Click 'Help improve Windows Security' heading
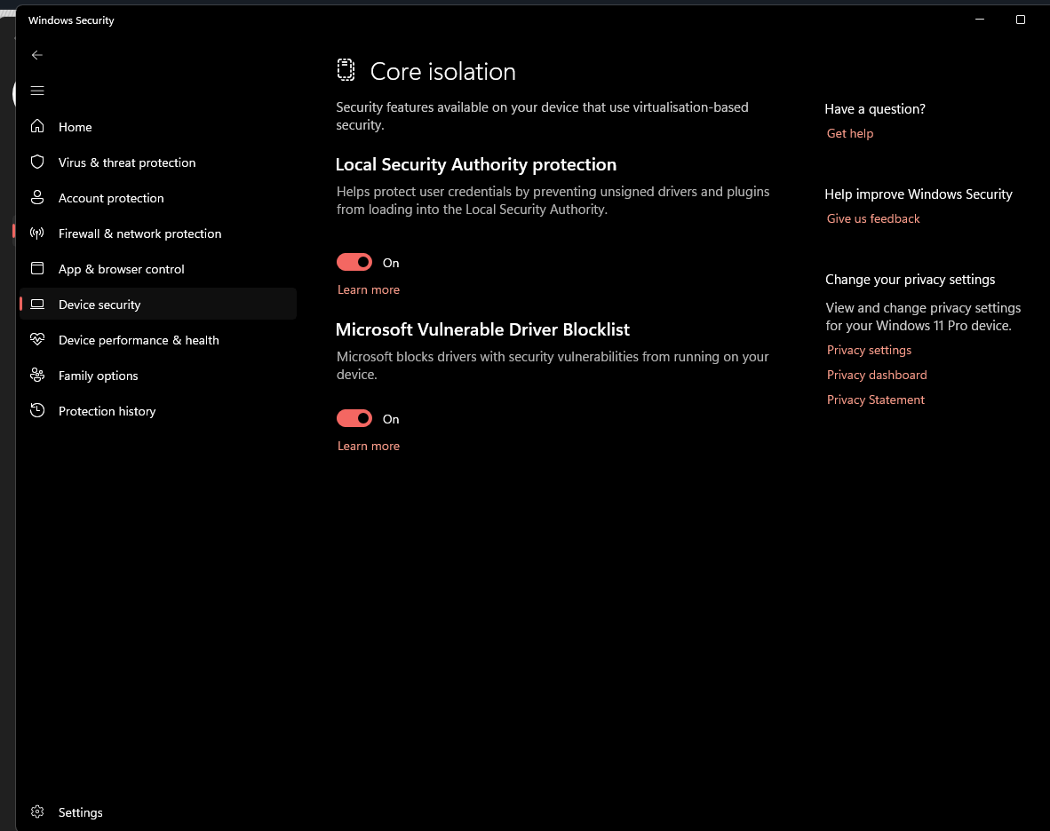Screen dimensions: 1050x831 [918, 194]
